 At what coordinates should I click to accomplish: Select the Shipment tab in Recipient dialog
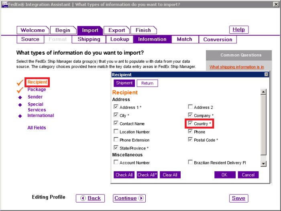pyautogui.click(x=124, y=83)
